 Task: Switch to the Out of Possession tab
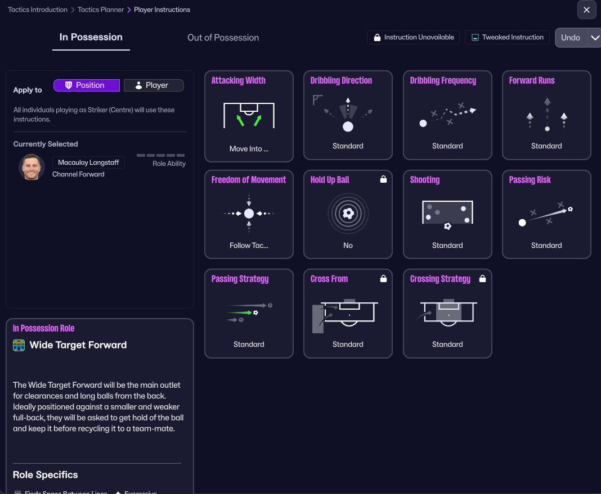[223, 38]
